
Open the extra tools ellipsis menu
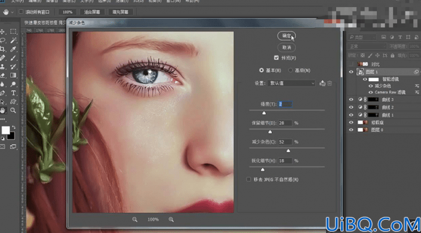2,119
